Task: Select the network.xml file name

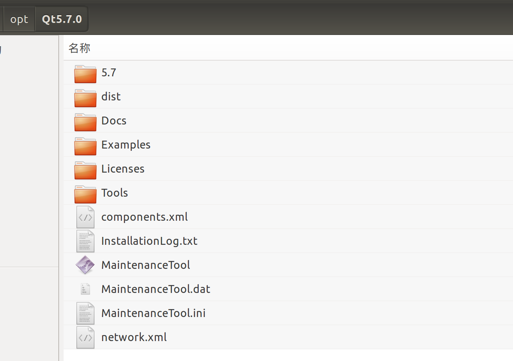Action: [x=134, y=337]
